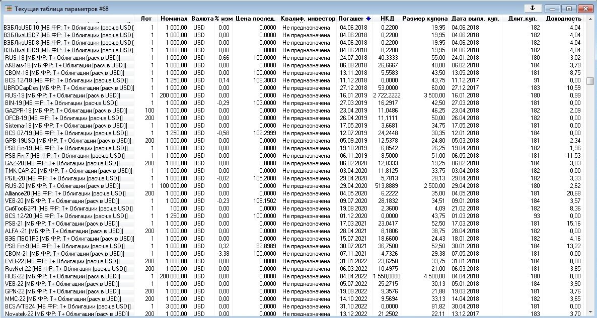Click the Цена послед. column header
This screenshot has height=318, width=597.
click(256, 19)
